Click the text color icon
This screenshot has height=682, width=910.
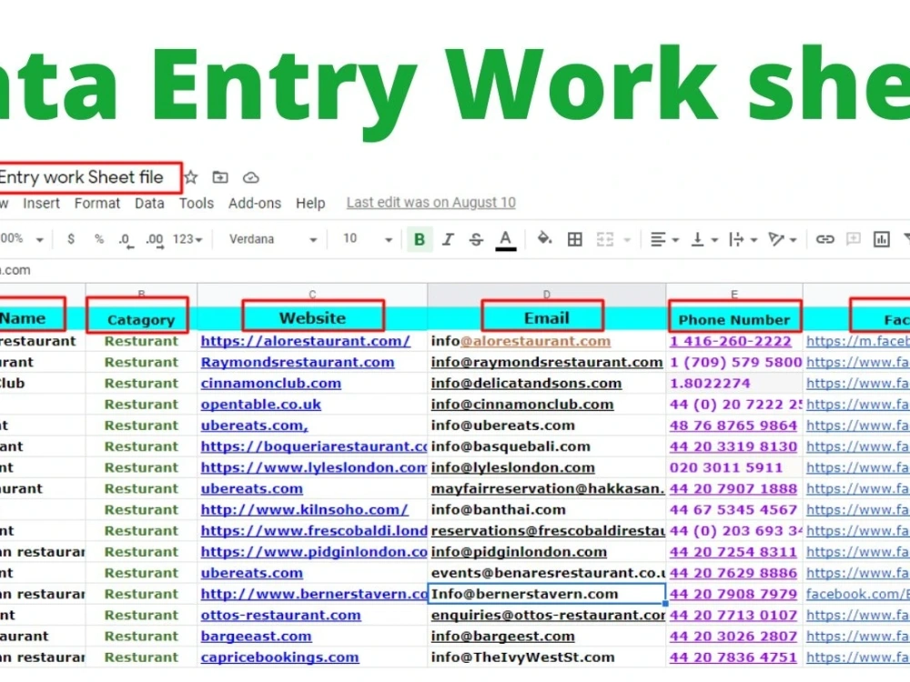click(x=506, y=238)
